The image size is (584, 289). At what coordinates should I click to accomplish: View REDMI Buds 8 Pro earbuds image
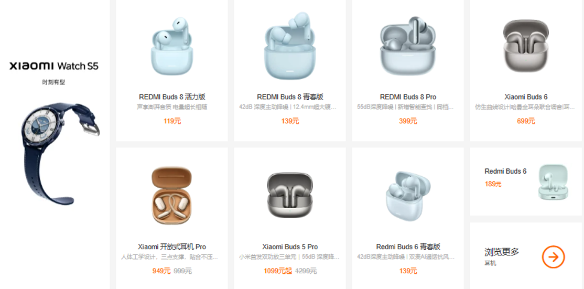[x=407, y=46]
